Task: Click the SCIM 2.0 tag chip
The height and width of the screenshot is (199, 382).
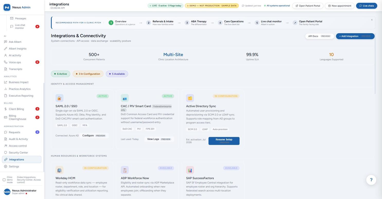Action: click(192, 129)
